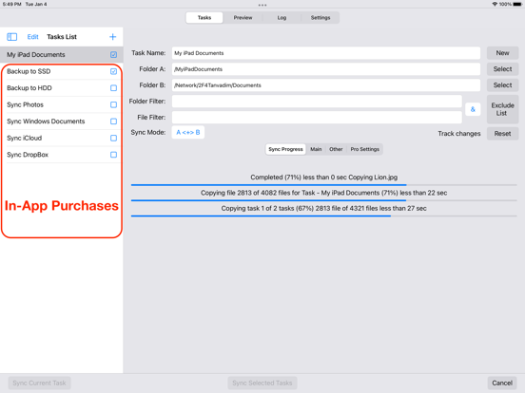Screen dimensions: 525x393
Task: Open the Exclude List button
Action: coord(502,109)
